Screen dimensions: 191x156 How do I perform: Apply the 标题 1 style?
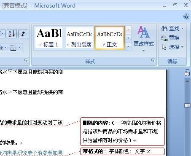pos(49,38)
